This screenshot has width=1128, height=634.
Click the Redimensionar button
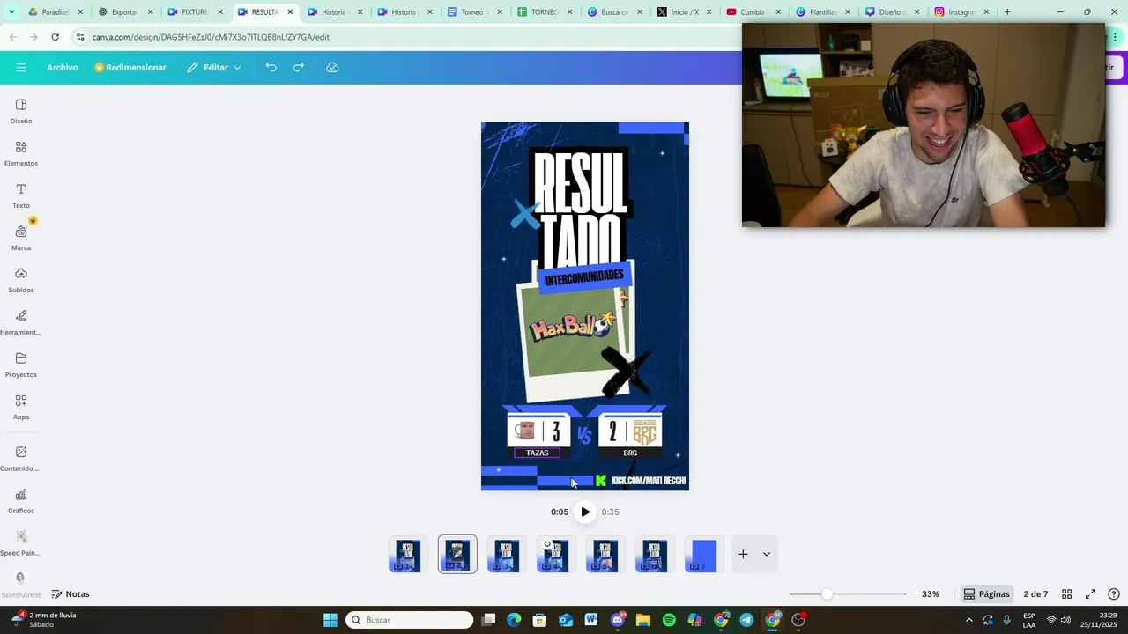click(130, 67)
